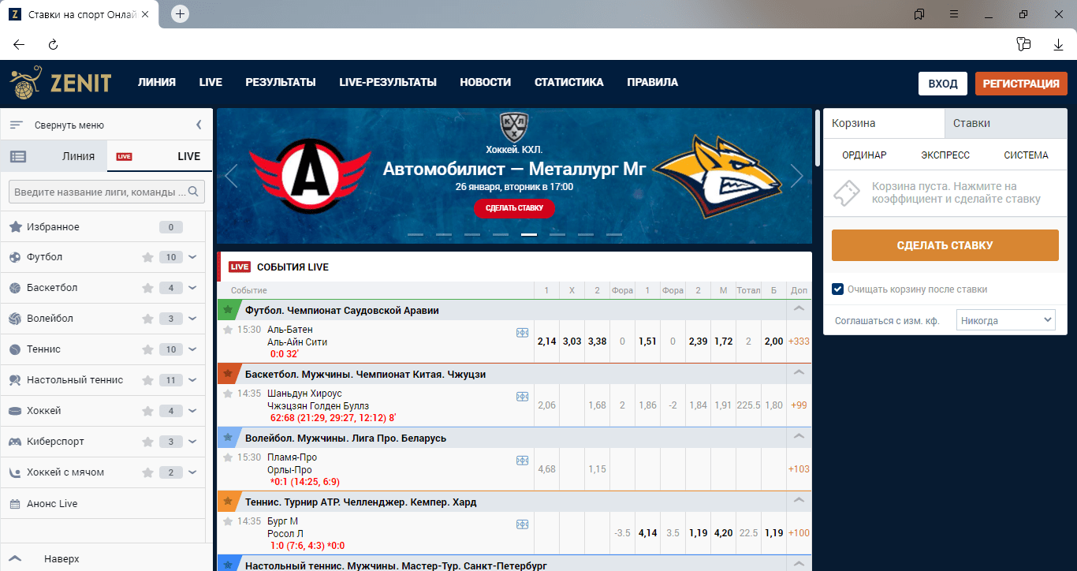
Task: Click the search magnifier icon
Action: (194, 192)
